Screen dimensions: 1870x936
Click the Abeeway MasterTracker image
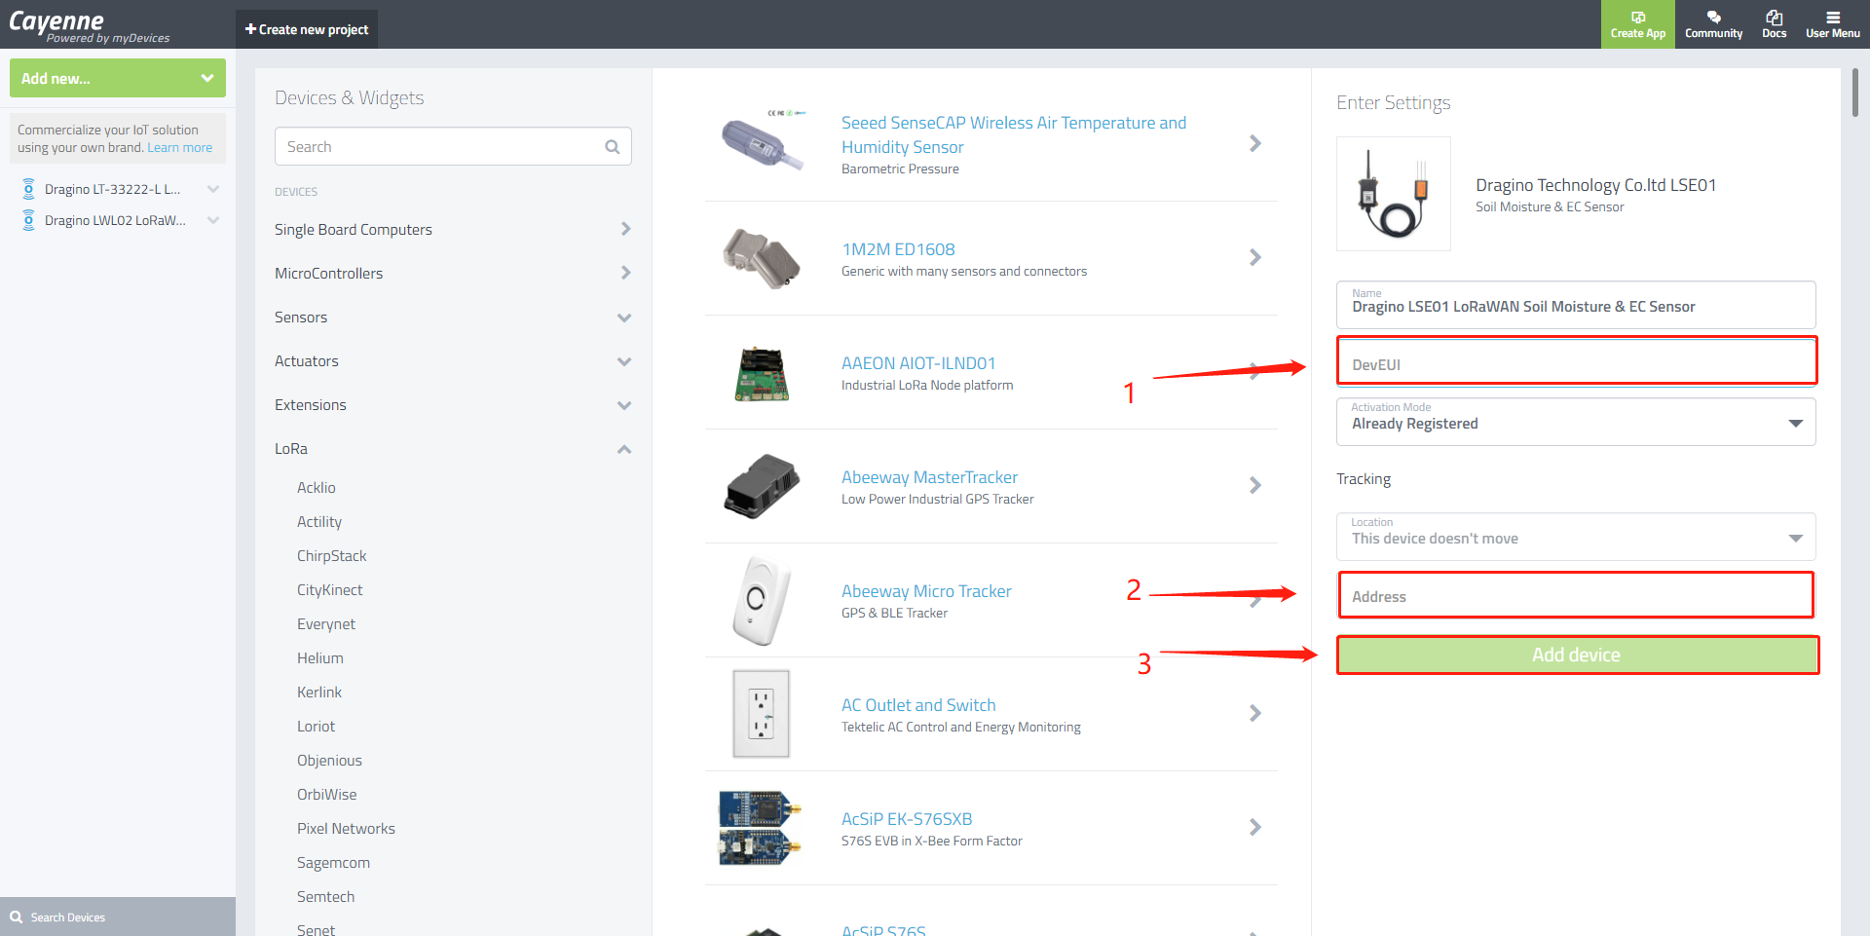[x=761, y=486]
